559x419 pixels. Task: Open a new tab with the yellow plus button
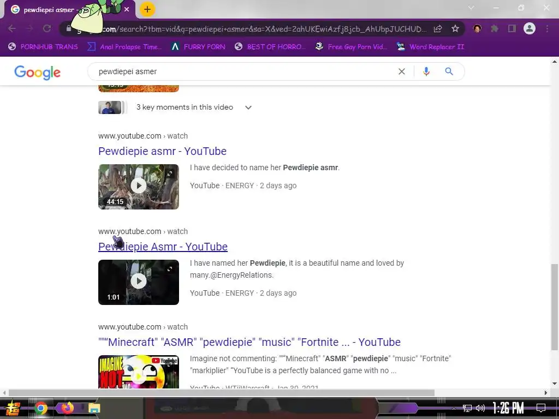(147, 9)
